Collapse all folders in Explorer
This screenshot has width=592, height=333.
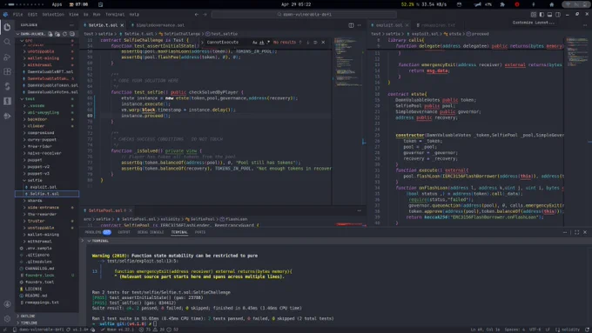click(x=71, y=34)
